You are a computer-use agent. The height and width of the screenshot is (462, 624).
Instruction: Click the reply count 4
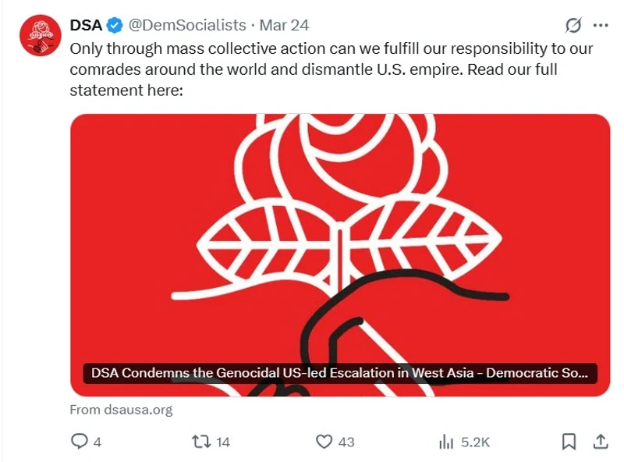97,442
